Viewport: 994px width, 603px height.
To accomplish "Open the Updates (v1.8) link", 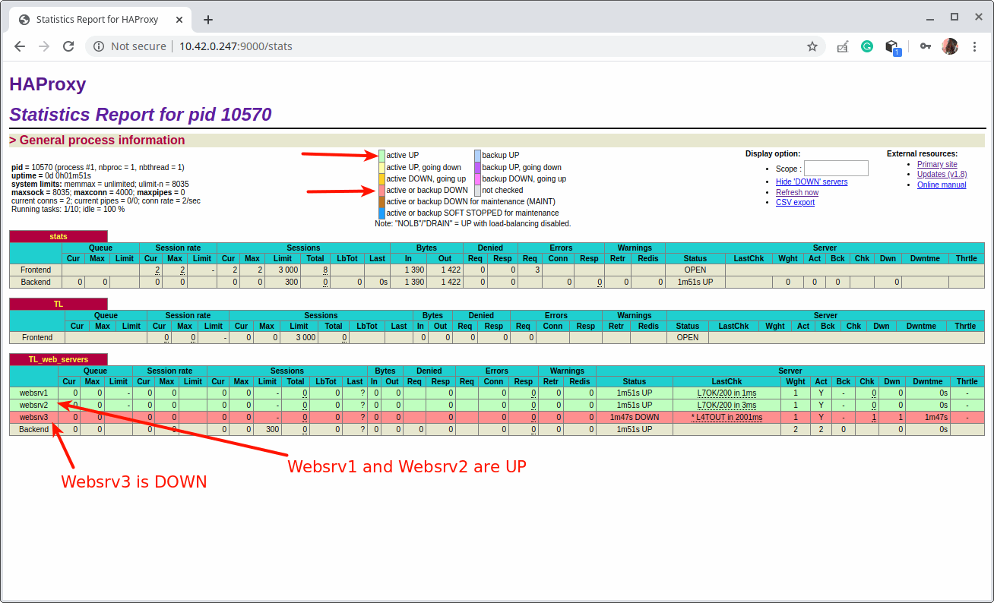I will [x=942, y=175].
